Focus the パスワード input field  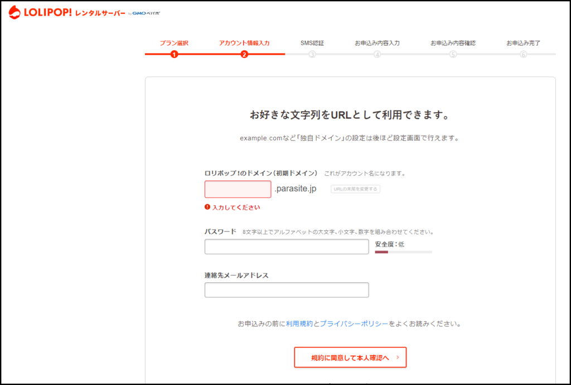coord(287,247)
